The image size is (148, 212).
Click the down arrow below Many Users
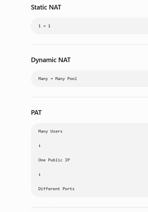39,146
